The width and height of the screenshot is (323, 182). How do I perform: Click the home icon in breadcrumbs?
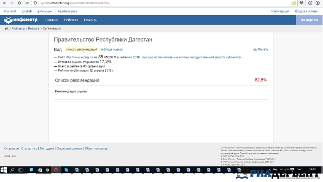pos(6,29)
